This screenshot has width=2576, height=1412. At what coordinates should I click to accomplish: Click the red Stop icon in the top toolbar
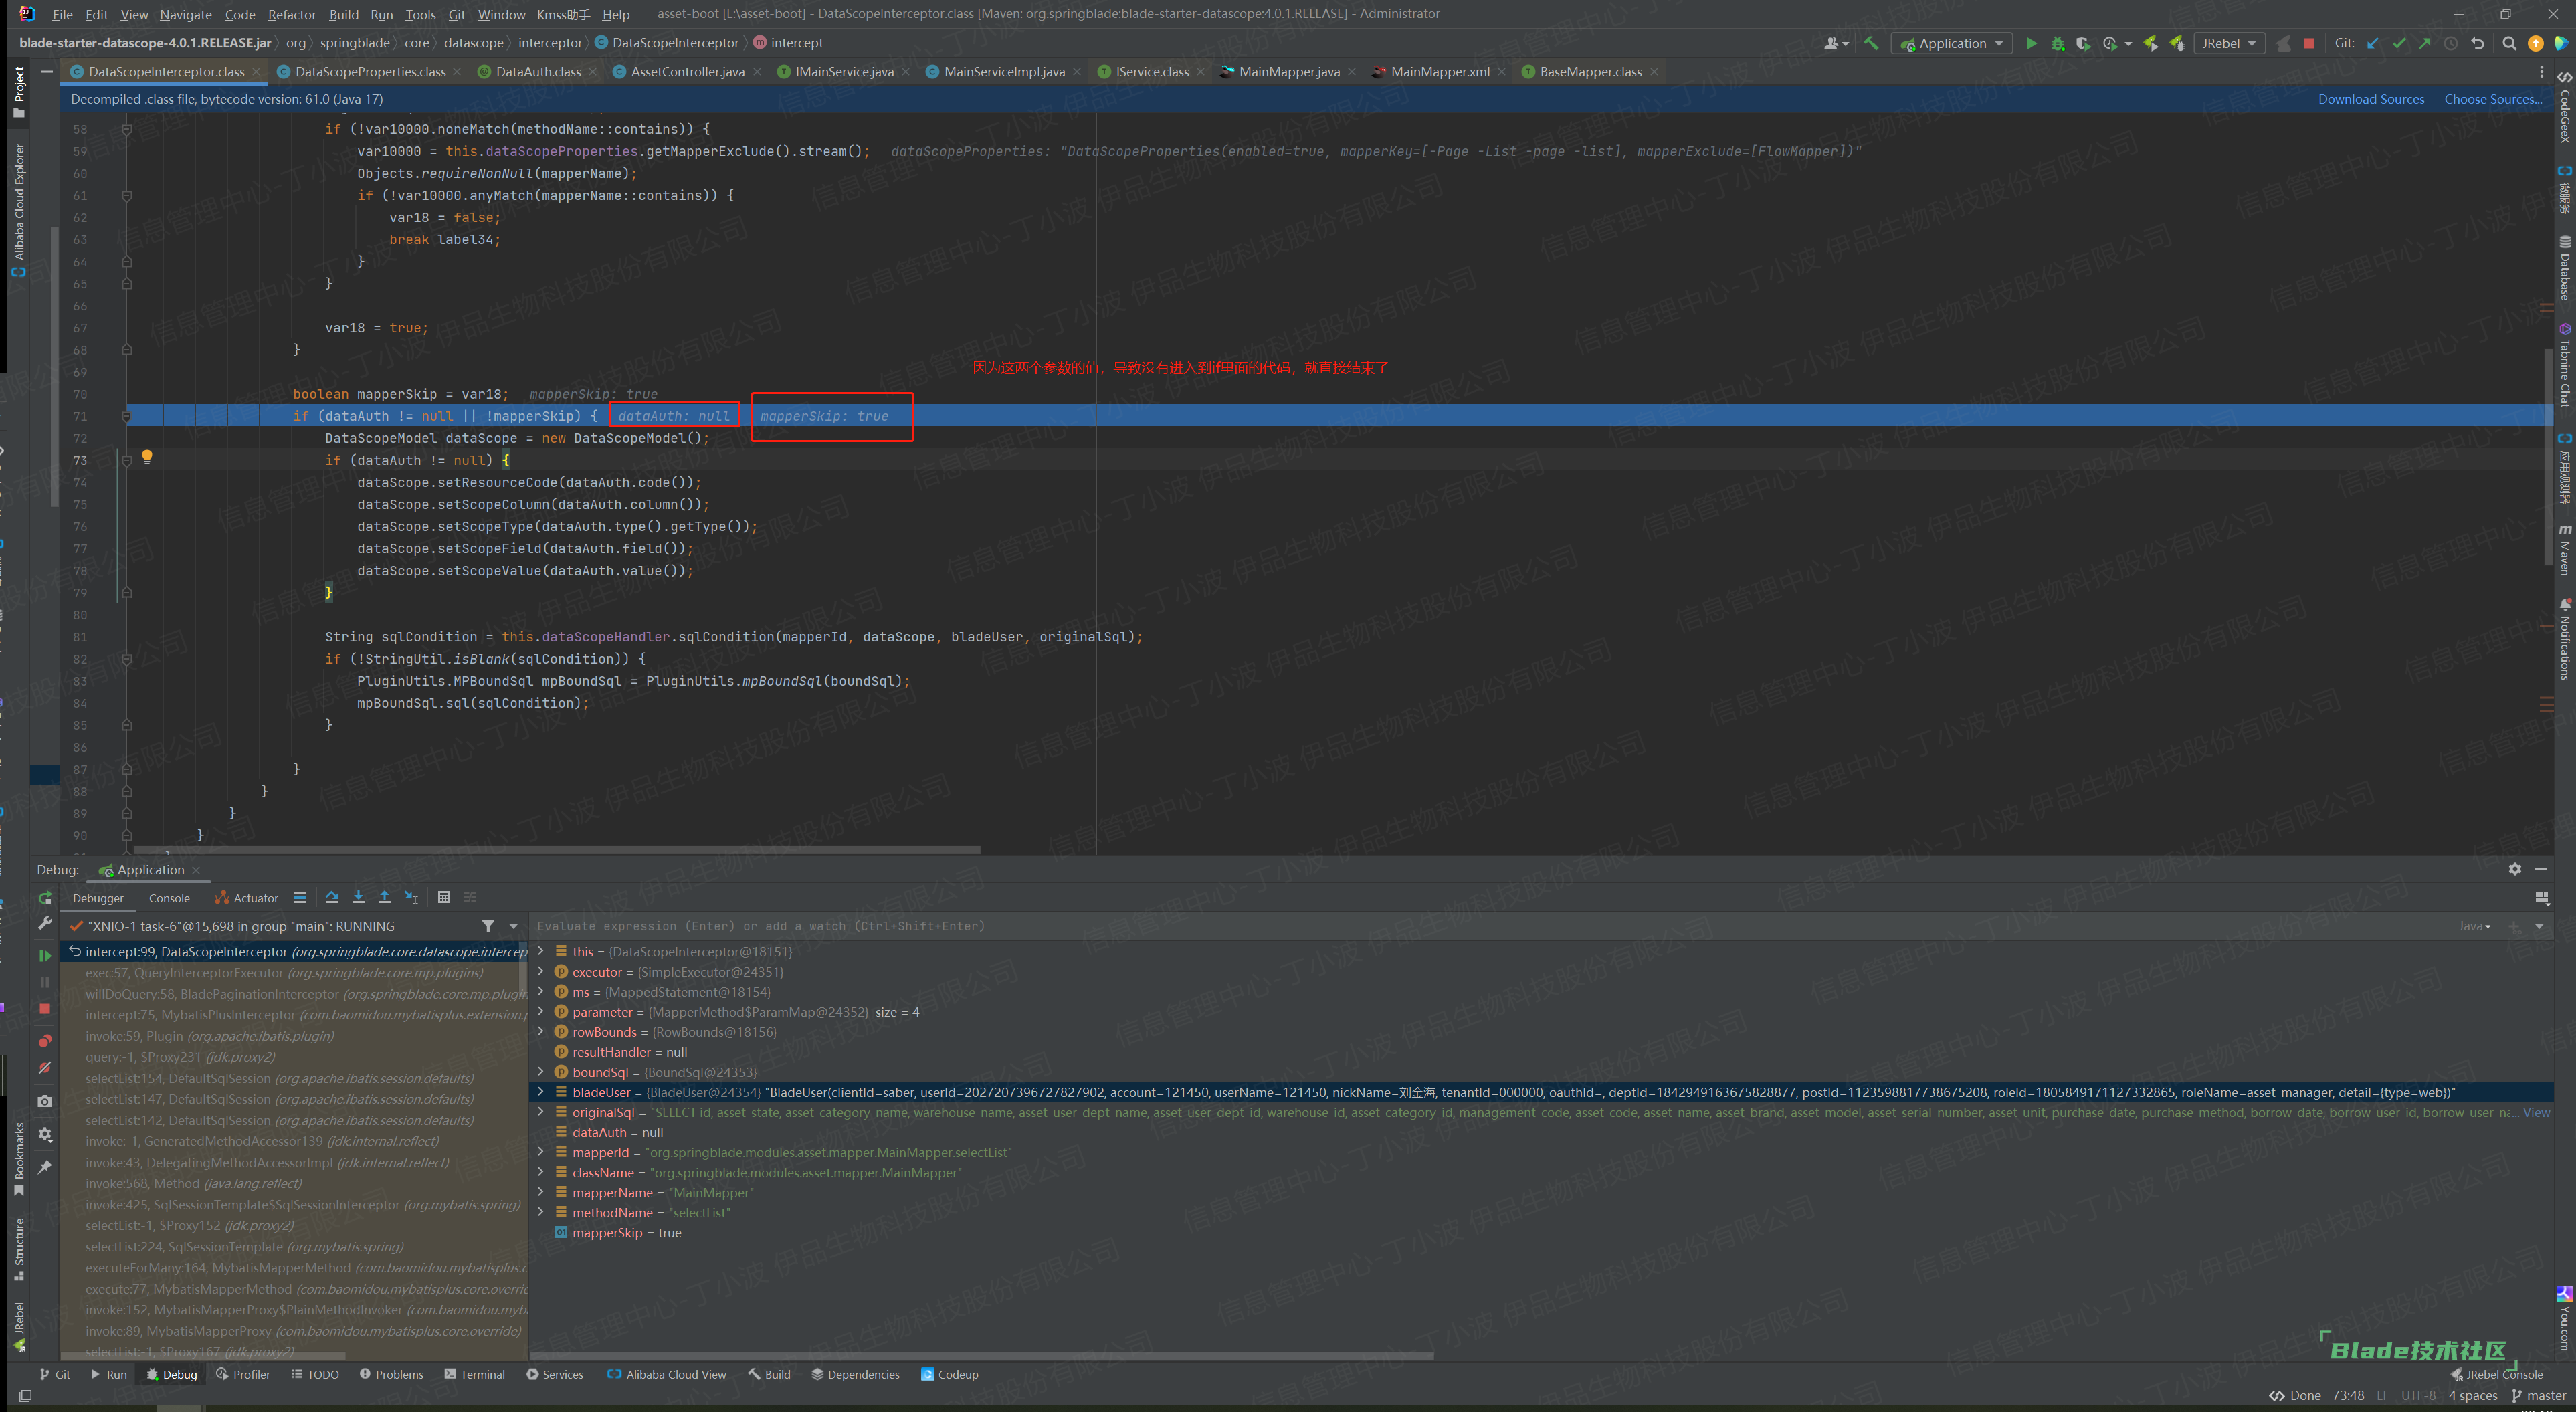(2309, 43)
